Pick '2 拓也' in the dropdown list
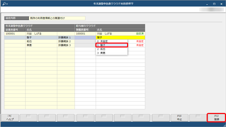226x127 pixels. coord(112,49)
